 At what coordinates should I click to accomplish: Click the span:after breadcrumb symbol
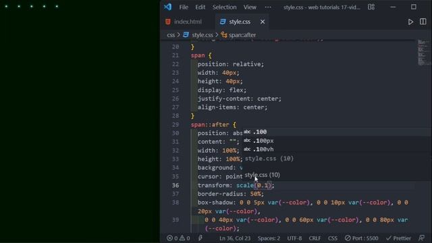(x=242, y=35)
